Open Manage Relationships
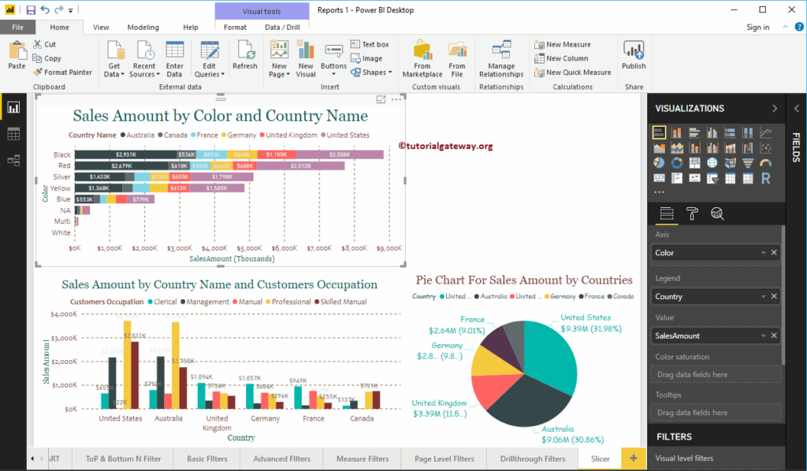This screenshot has width=807, height=471. (x=501, y=58)
